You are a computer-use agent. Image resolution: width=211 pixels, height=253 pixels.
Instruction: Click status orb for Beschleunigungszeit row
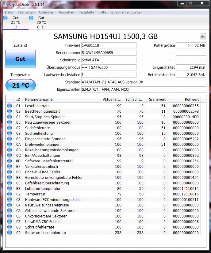pyautogui.click(x=10, y=111)
